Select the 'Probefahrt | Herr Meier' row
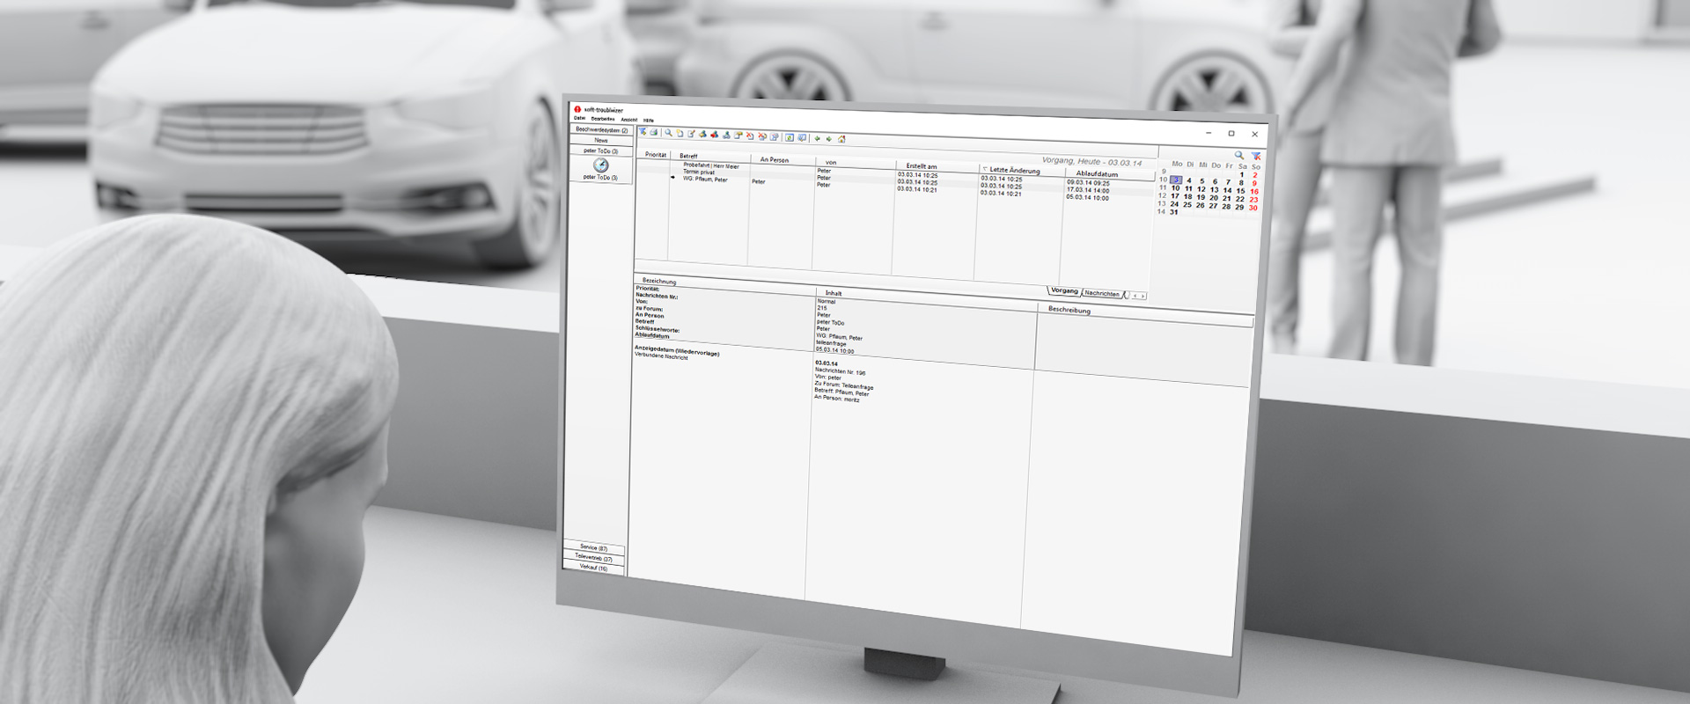Screen dimensions: 1690x704 pos(711,165)
